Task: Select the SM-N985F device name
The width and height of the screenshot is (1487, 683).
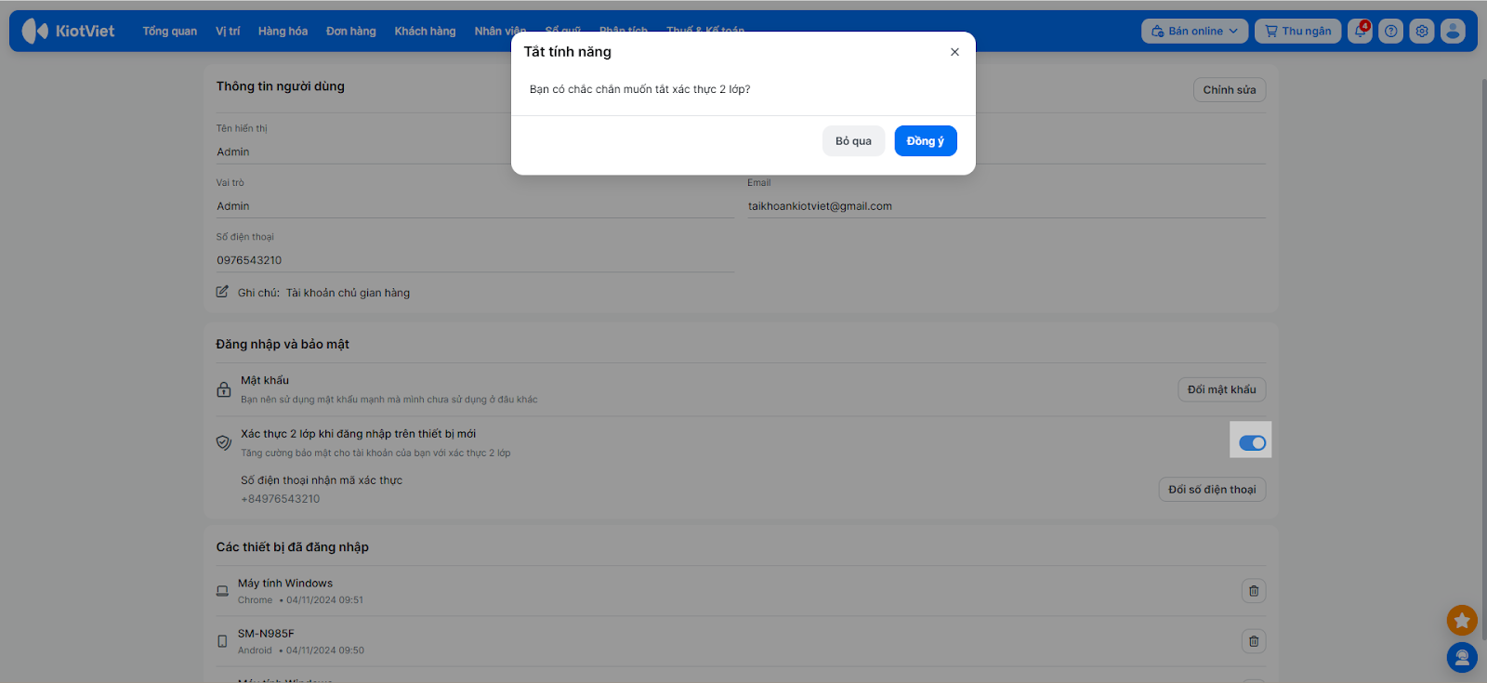Action: coord(266,634)
